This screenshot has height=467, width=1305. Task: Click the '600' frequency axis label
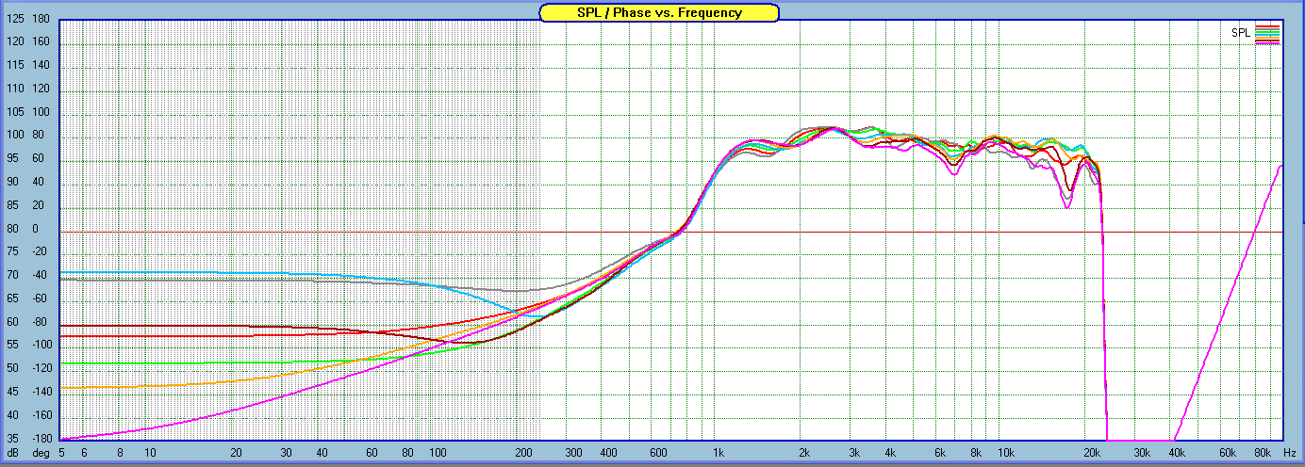(x=660, y=453)
